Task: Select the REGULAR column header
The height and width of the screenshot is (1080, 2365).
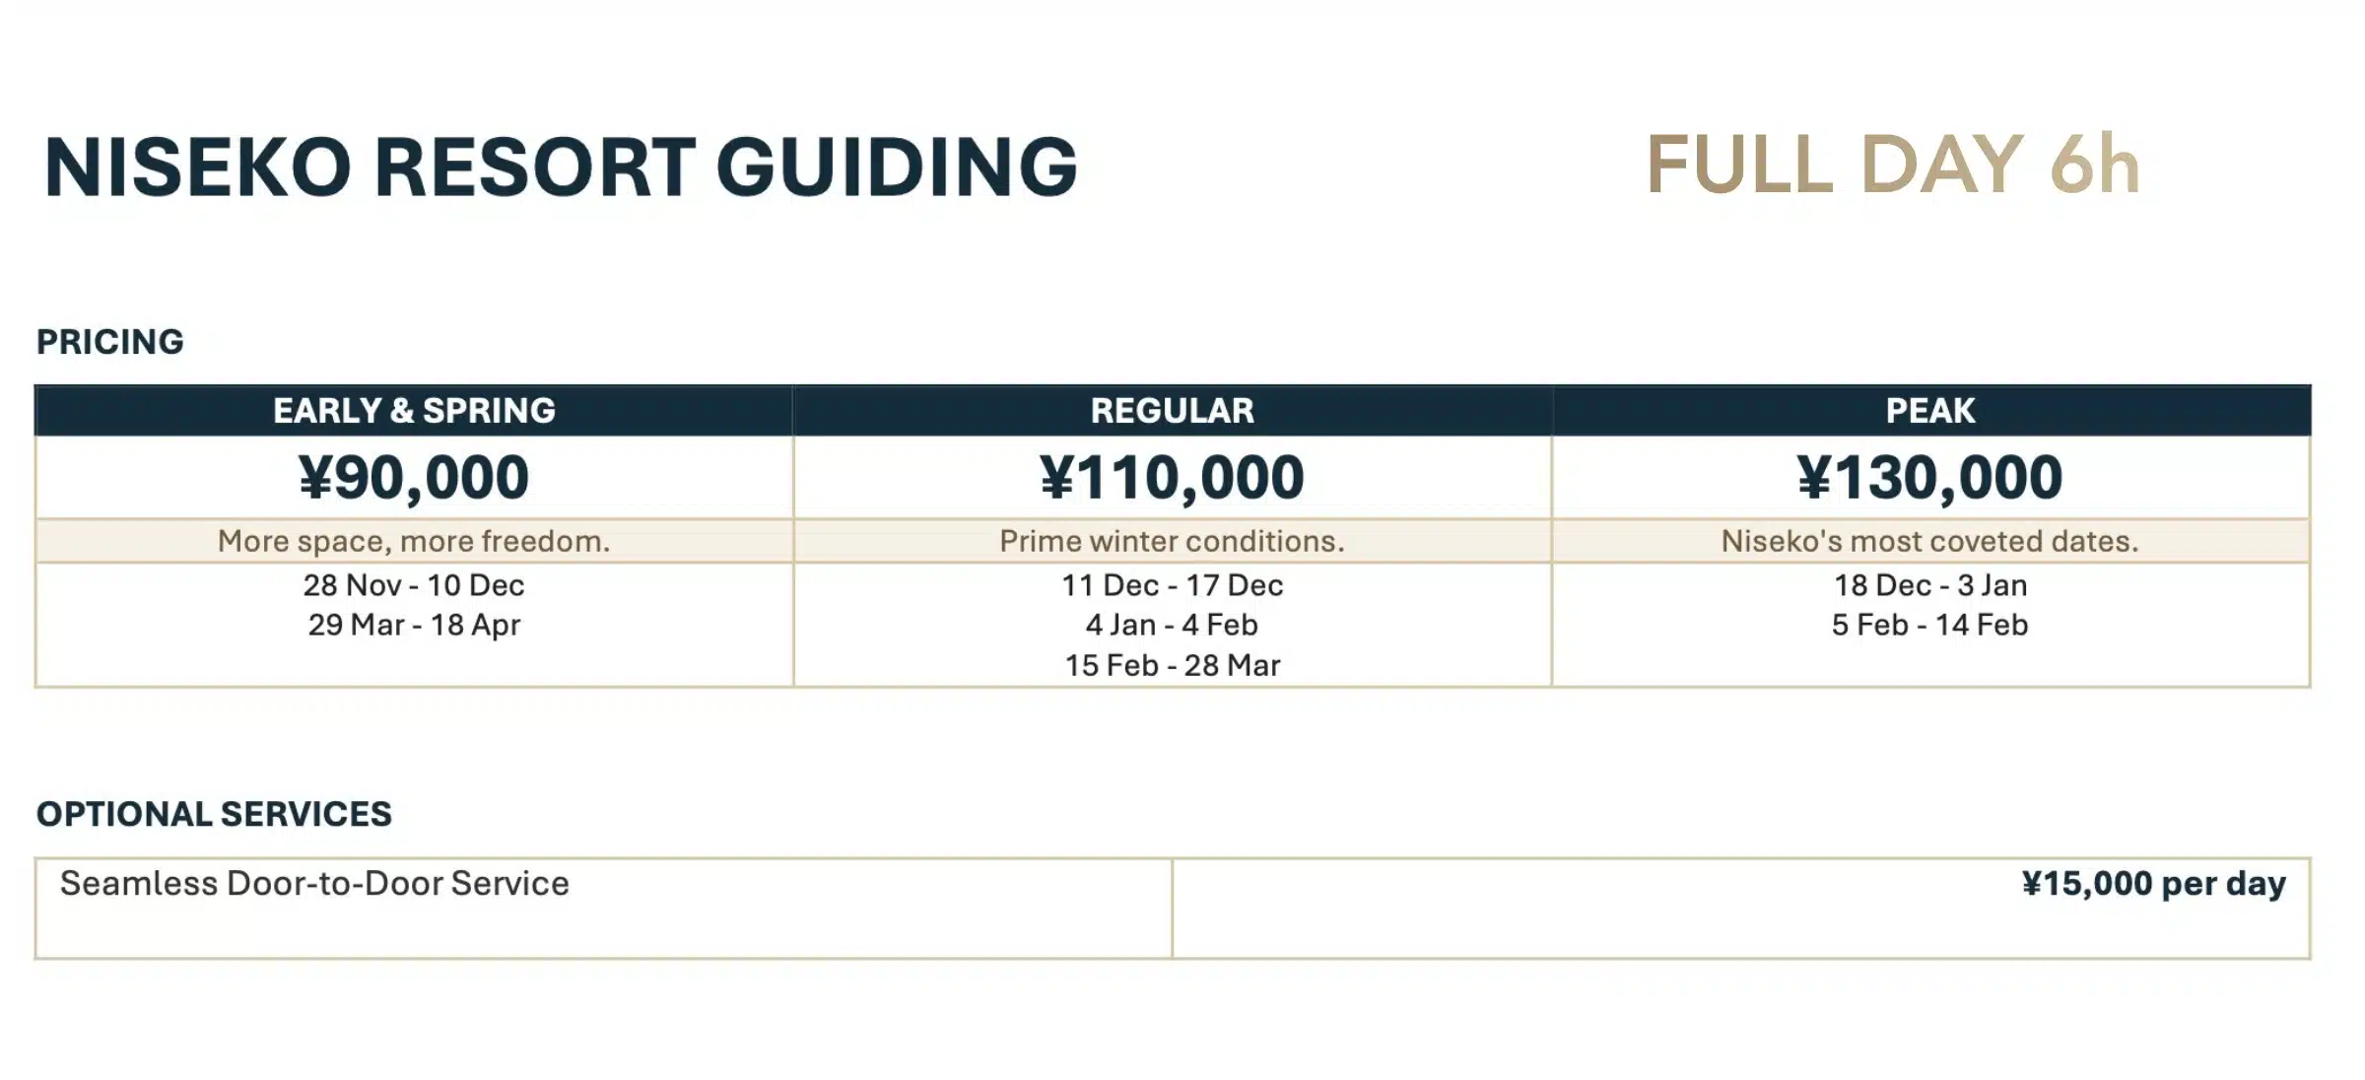Action: coord(1172,411)
